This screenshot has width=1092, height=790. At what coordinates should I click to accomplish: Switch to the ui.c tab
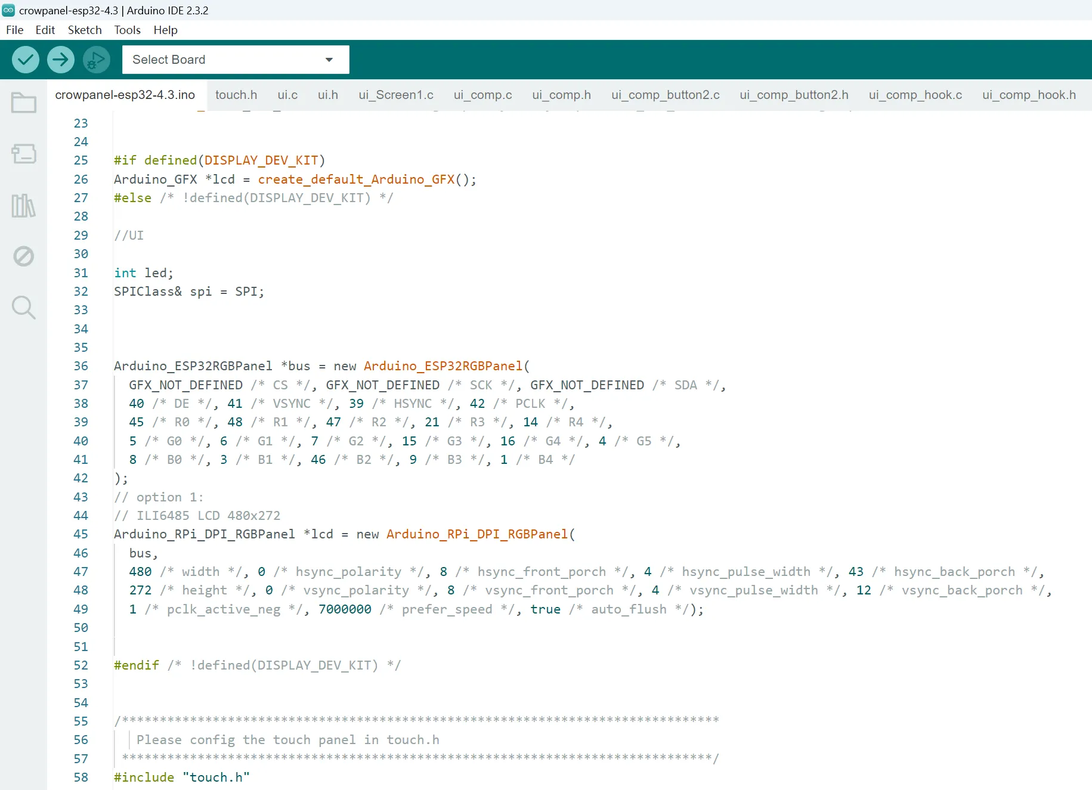(x=287, y=95)
